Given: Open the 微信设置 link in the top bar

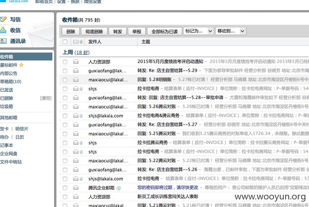Looking at the screenshot, I should point(93,1).
